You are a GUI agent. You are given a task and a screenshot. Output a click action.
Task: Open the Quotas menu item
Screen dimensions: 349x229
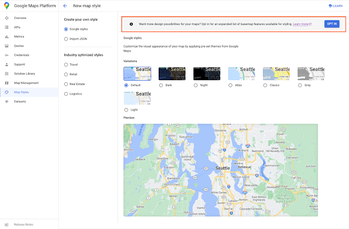29,46
